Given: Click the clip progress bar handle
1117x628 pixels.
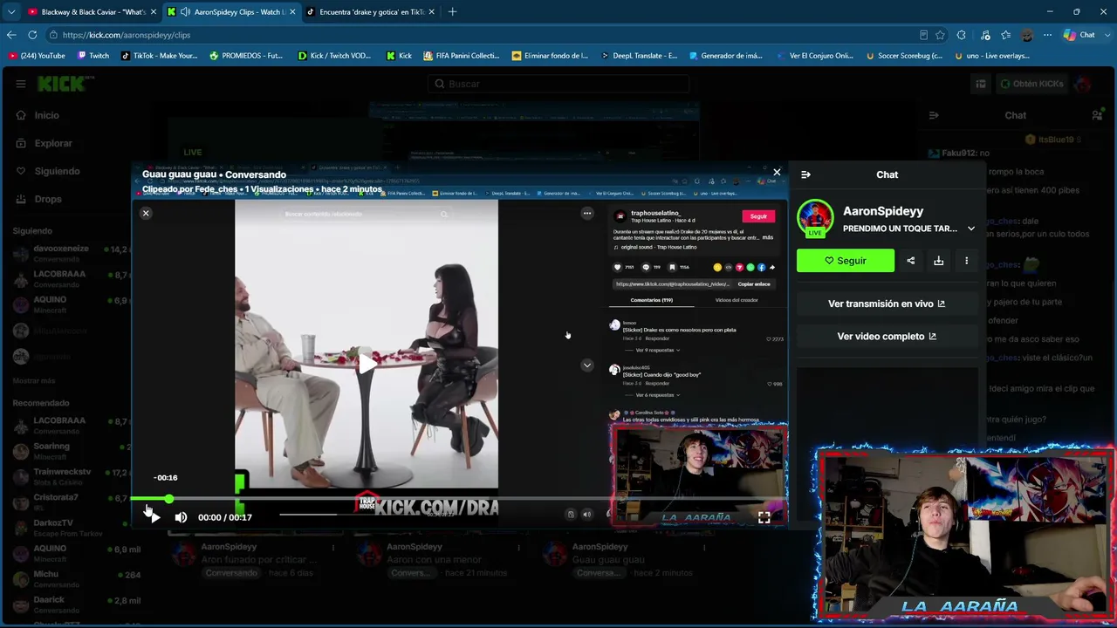Looking at the screenshot, I should tap(168, 499).
